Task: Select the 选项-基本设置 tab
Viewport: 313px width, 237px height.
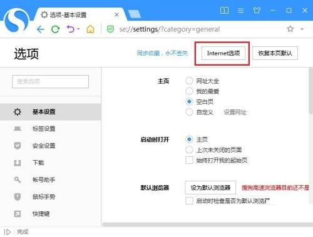Action: click(x=80, y=14)
